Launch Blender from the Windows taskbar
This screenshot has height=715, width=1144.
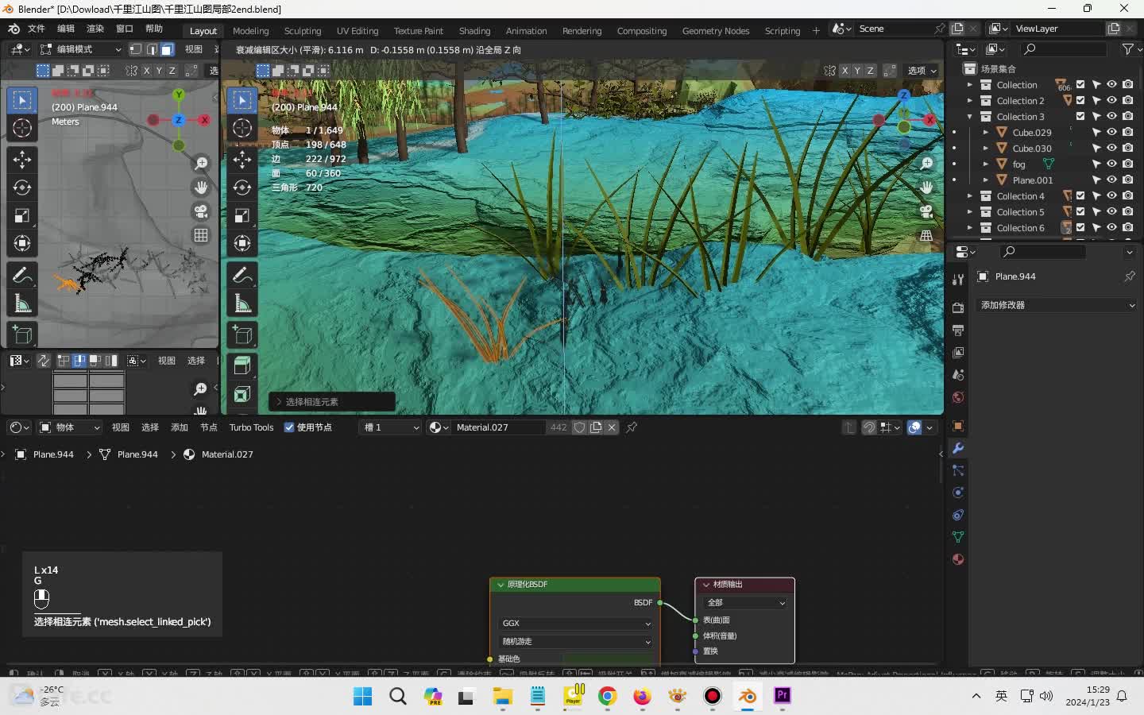pos(747,697)
